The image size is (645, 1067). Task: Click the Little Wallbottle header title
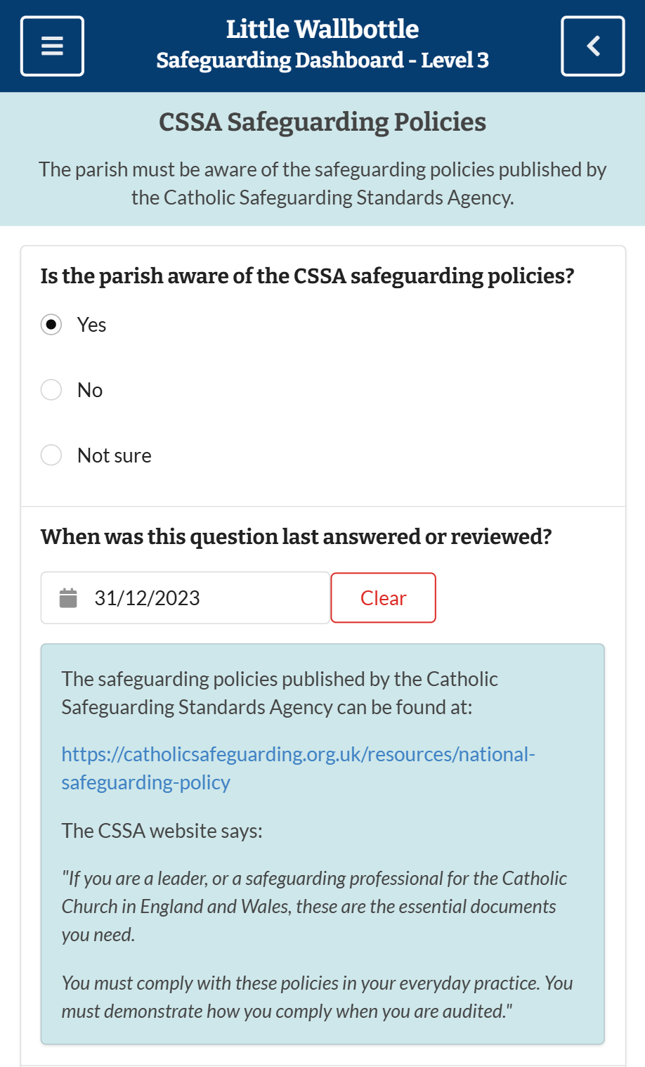pyautogui.click(x=322, y=30)
